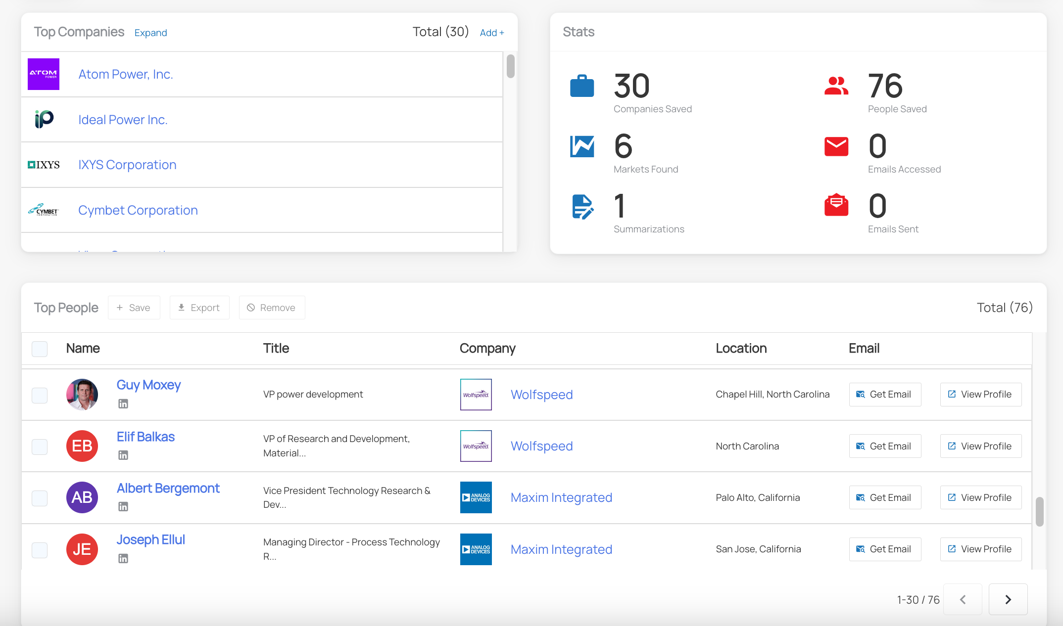The image size is (1063, 626).
Task: Select Joseph Ellul's row checkbox
Action: (40, 550)
